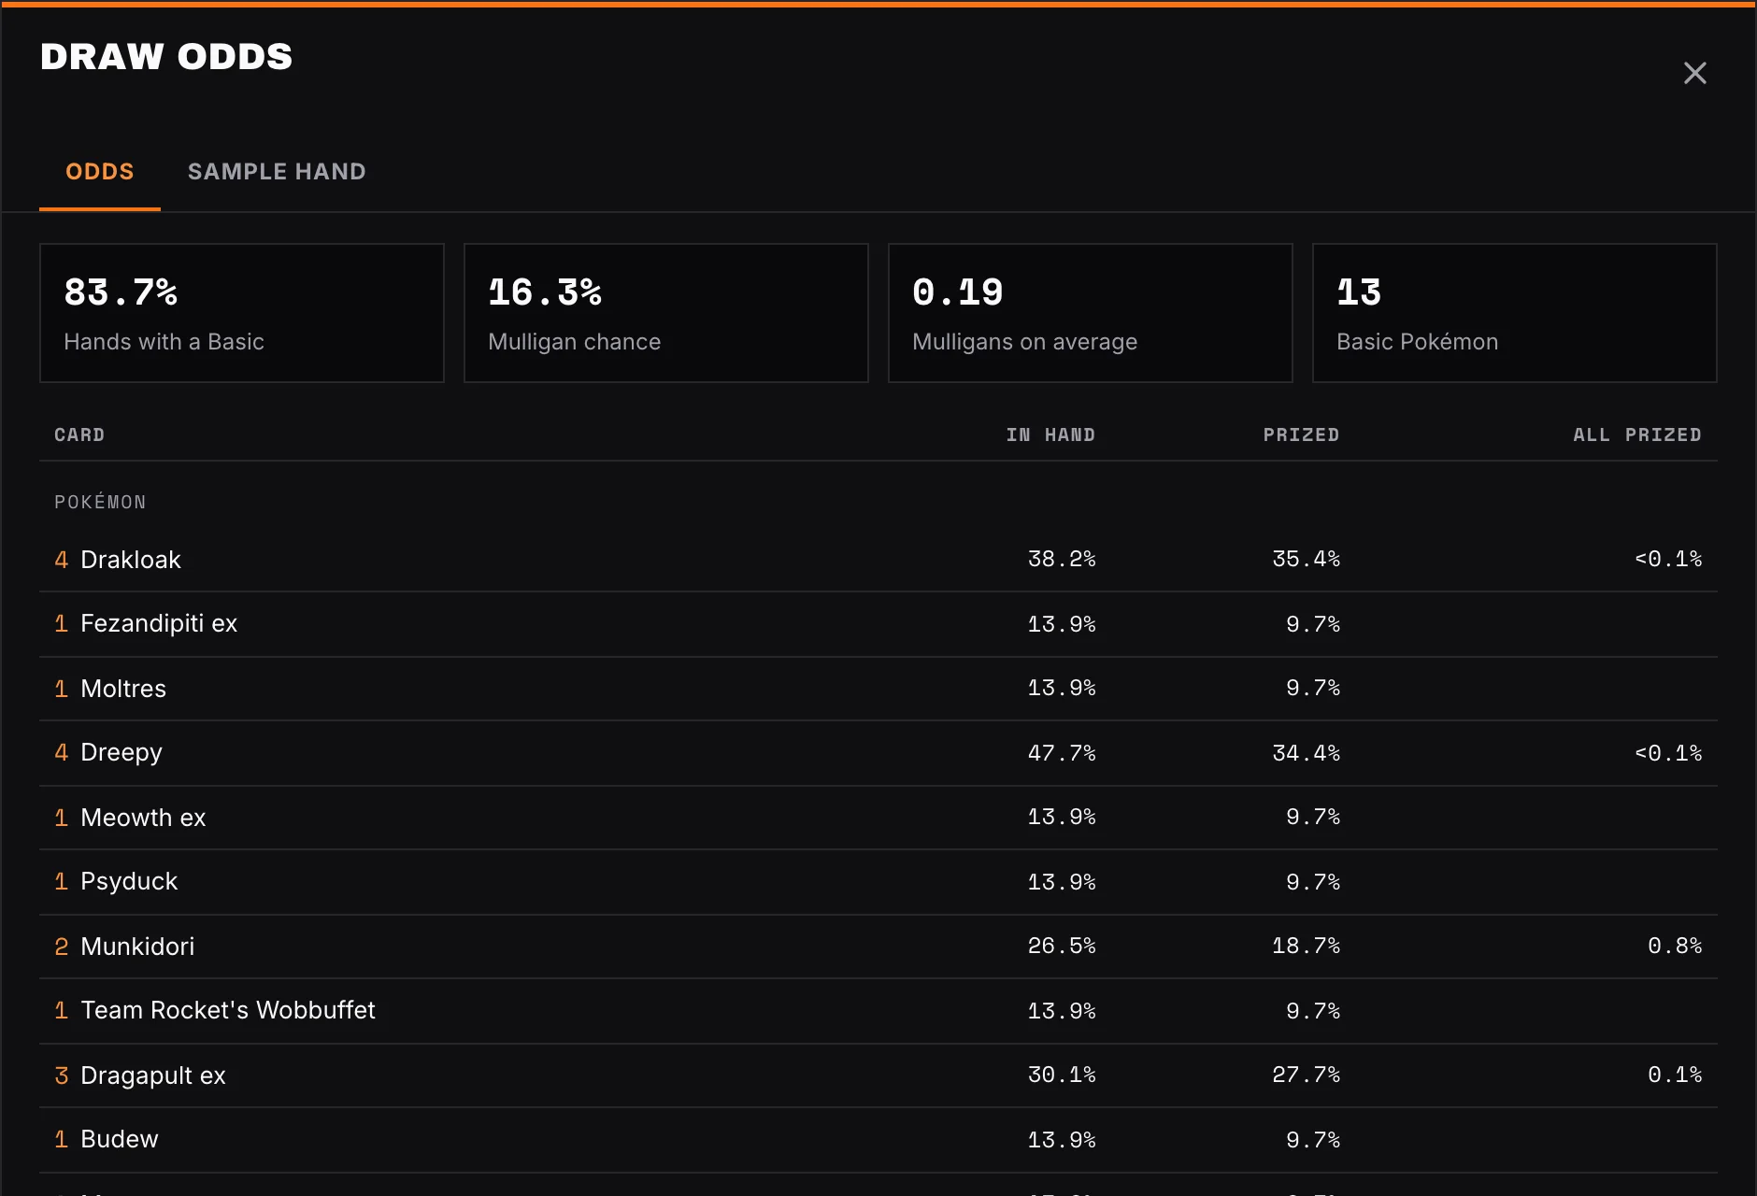
Task: Switch to the Sample Hand tab
Action: (x=277, y=172)
